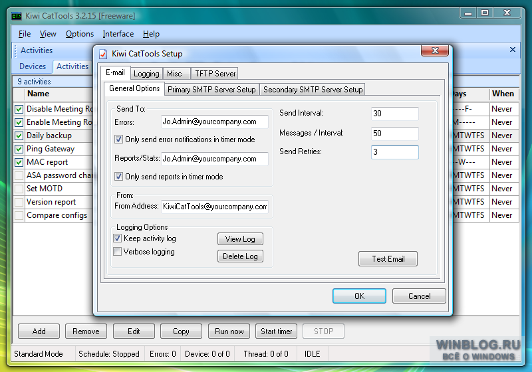Switch to the Devices tab

tap(33, 66)
